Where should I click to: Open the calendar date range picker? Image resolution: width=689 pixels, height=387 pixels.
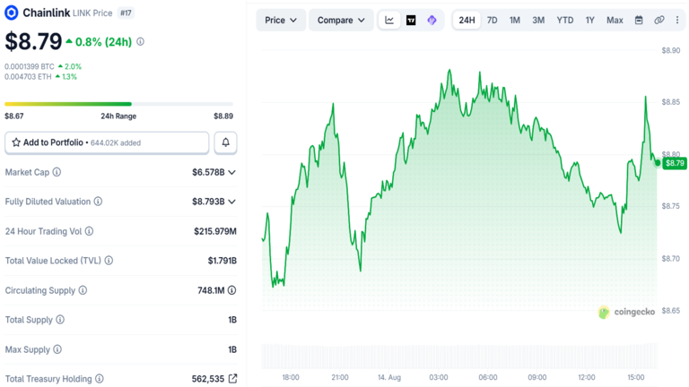pos(639,21)
